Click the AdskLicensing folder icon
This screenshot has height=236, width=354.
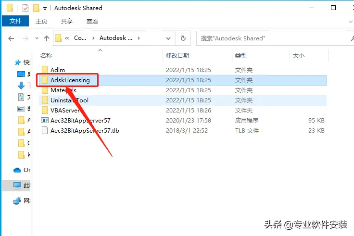click(x=45, y=80)
